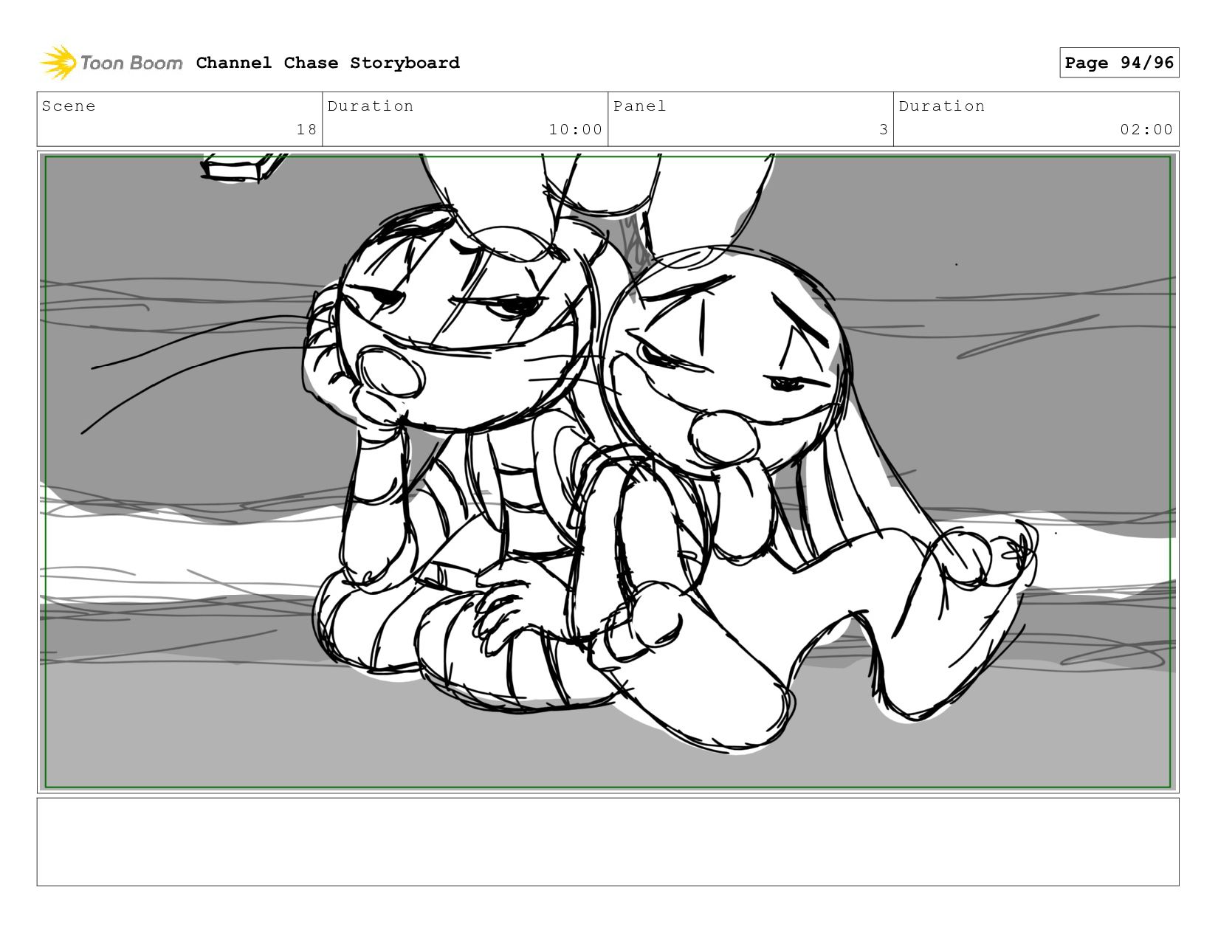Select the Panel label
This screenshot has width=1218, height=941.
point(639,106)
